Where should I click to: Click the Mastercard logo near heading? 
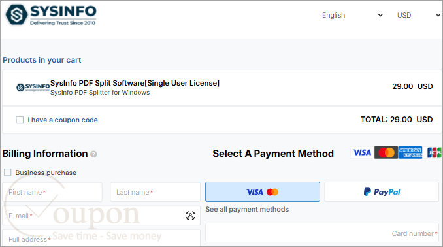386,153
